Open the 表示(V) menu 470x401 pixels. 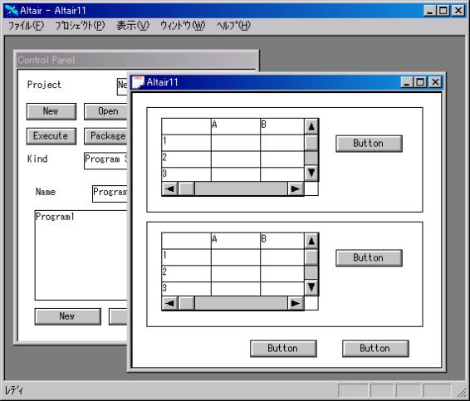coord(133,26)
